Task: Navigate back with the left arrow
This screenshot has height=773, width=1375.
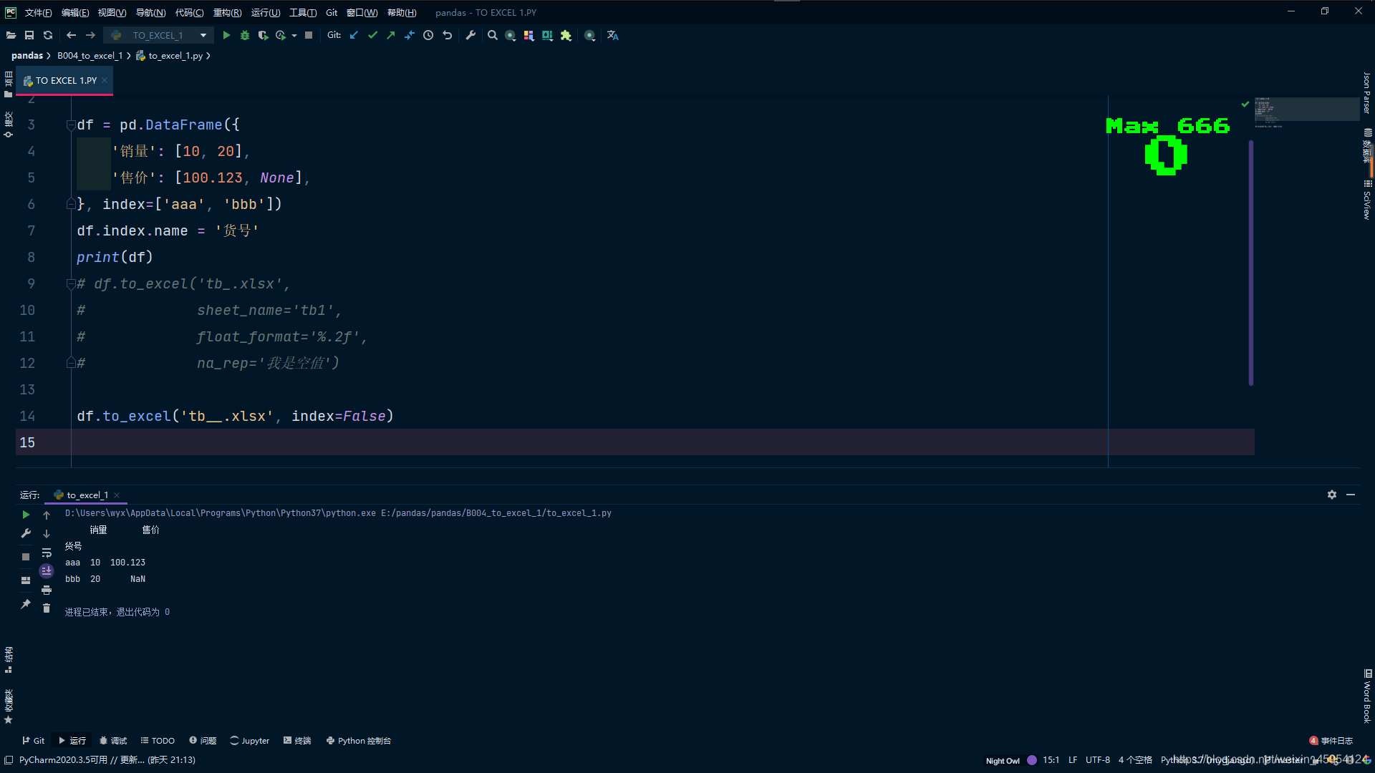Action: pyautogui.click(x=71, y=35)
